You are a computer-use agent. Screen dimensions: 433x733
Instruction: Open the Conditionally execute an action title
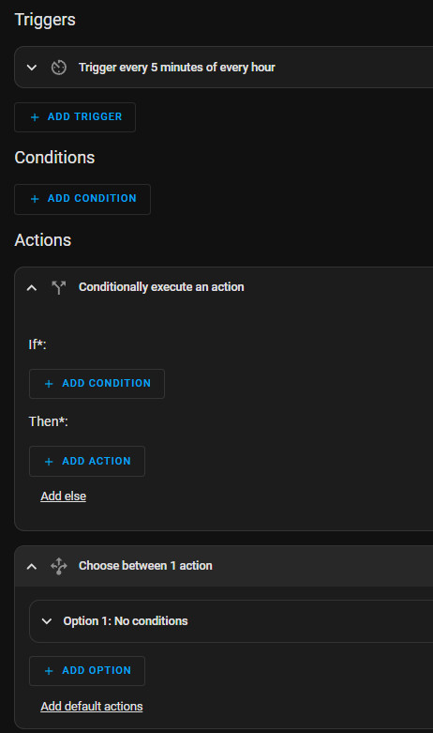coord(161,287)
